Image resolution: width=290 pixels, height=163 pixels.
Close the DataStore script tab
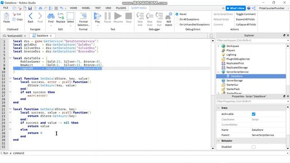[x=51, y=36]
